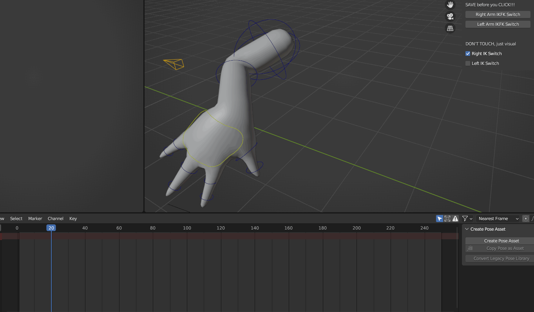
Task: Enable the Left IK Switch checkbox
Action: [x=467, y=63]
